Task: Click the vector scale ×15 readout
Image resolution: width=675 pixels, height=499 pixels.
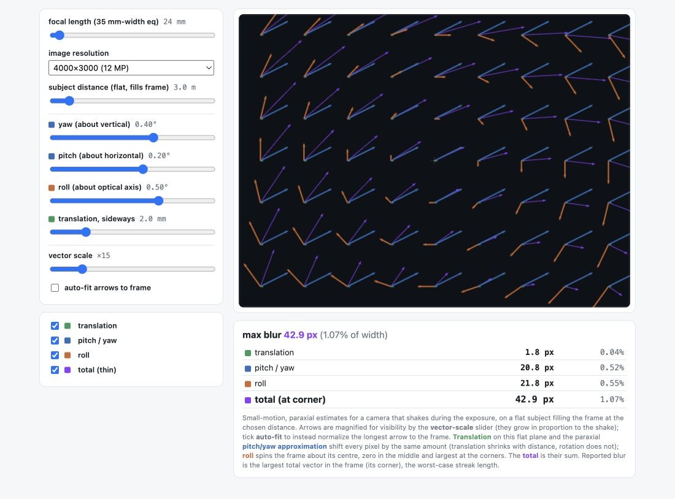Action: tap(103, 256)
